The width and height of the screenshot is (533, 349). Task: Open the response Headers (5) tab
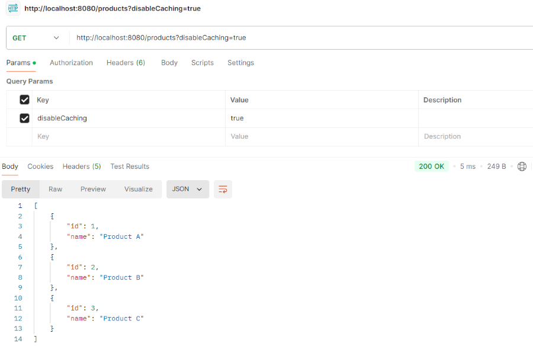[82, 167]
